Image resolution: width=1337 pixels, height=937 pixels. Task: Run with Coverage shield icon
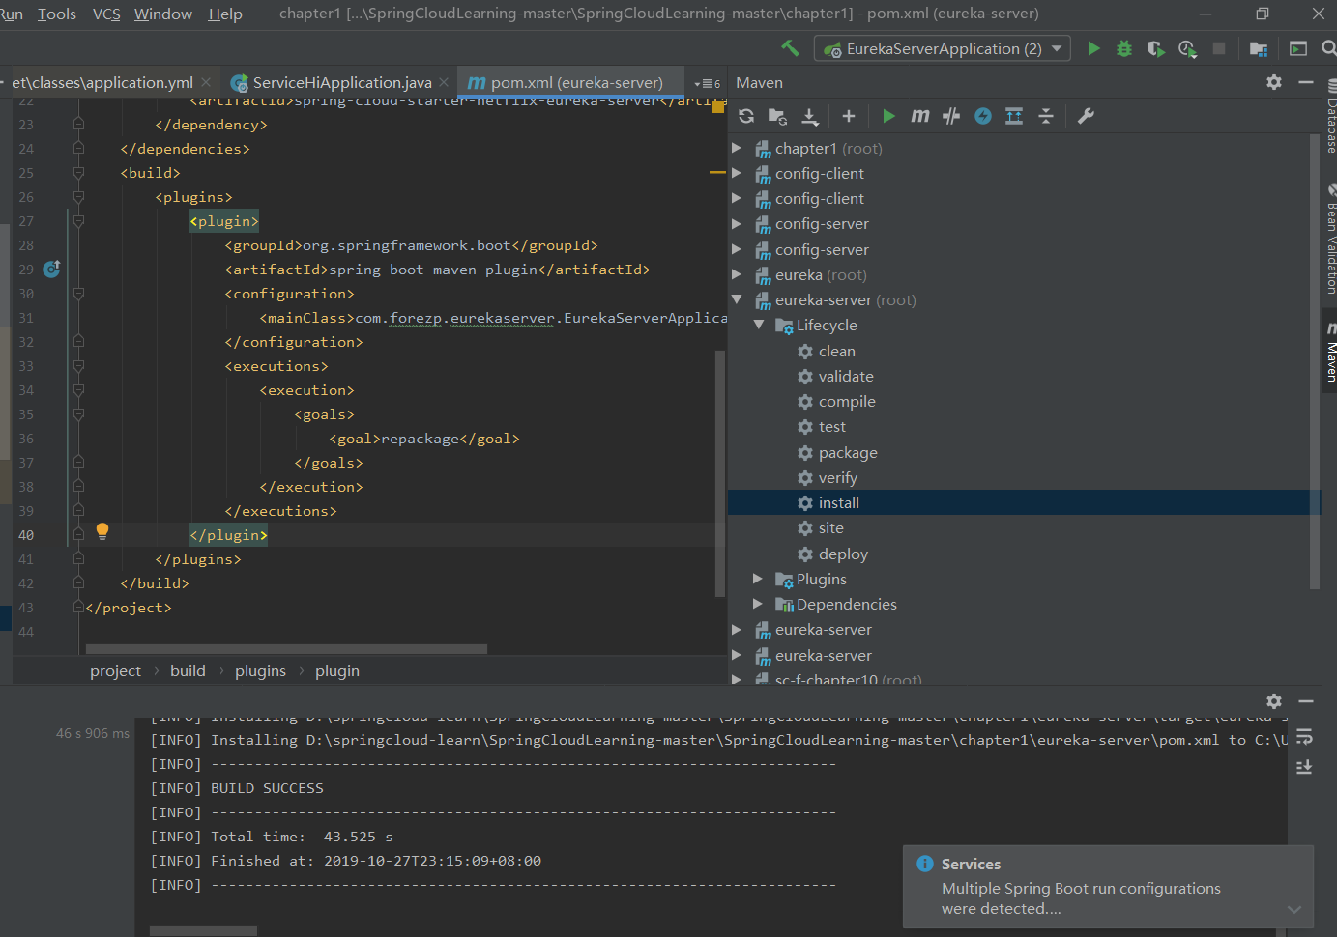point(1155,48)
